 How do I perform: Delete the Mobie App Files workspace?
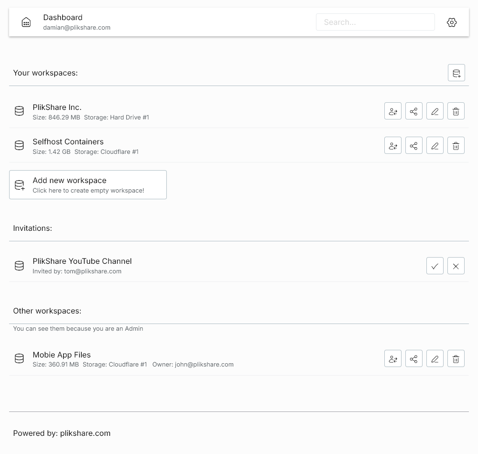[456, 358]
